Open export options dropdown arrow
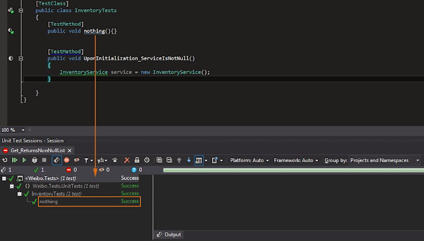 [x=221, y=160]
